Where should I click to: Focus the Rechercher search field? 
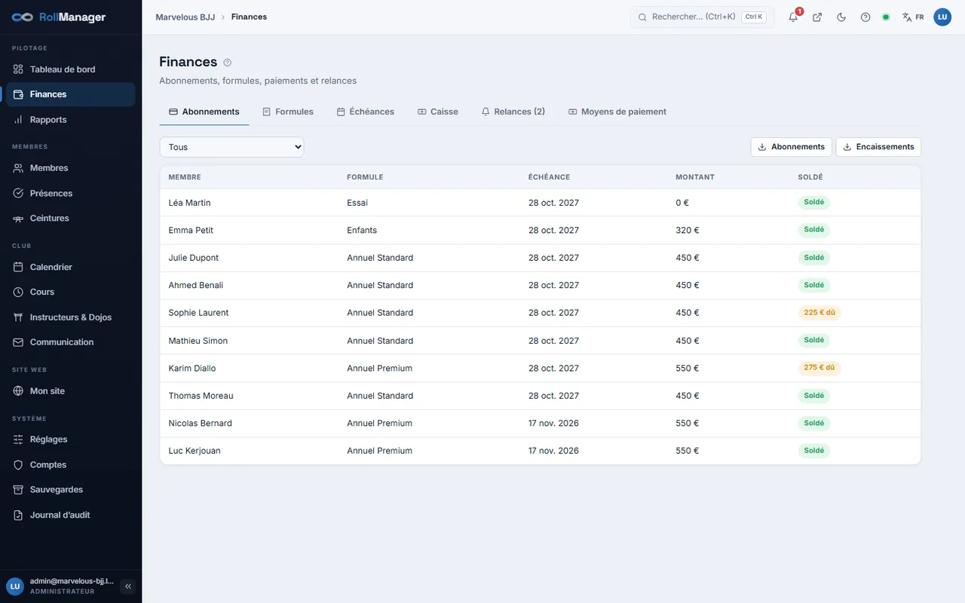702,17
